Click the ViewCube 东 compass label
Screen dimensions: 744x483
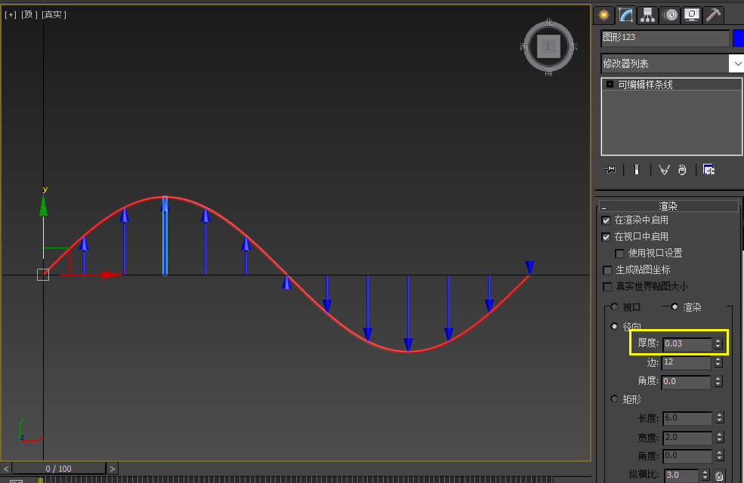(573, 47)
